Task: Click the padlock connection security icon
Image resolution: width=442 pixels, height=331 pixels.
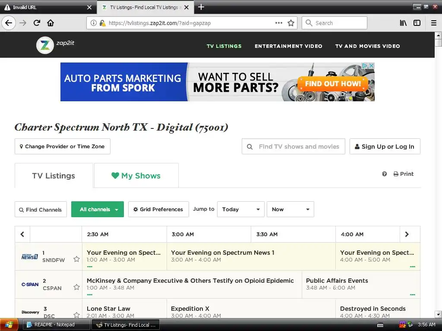Action: pyautogui.click(x=102, y=23)
